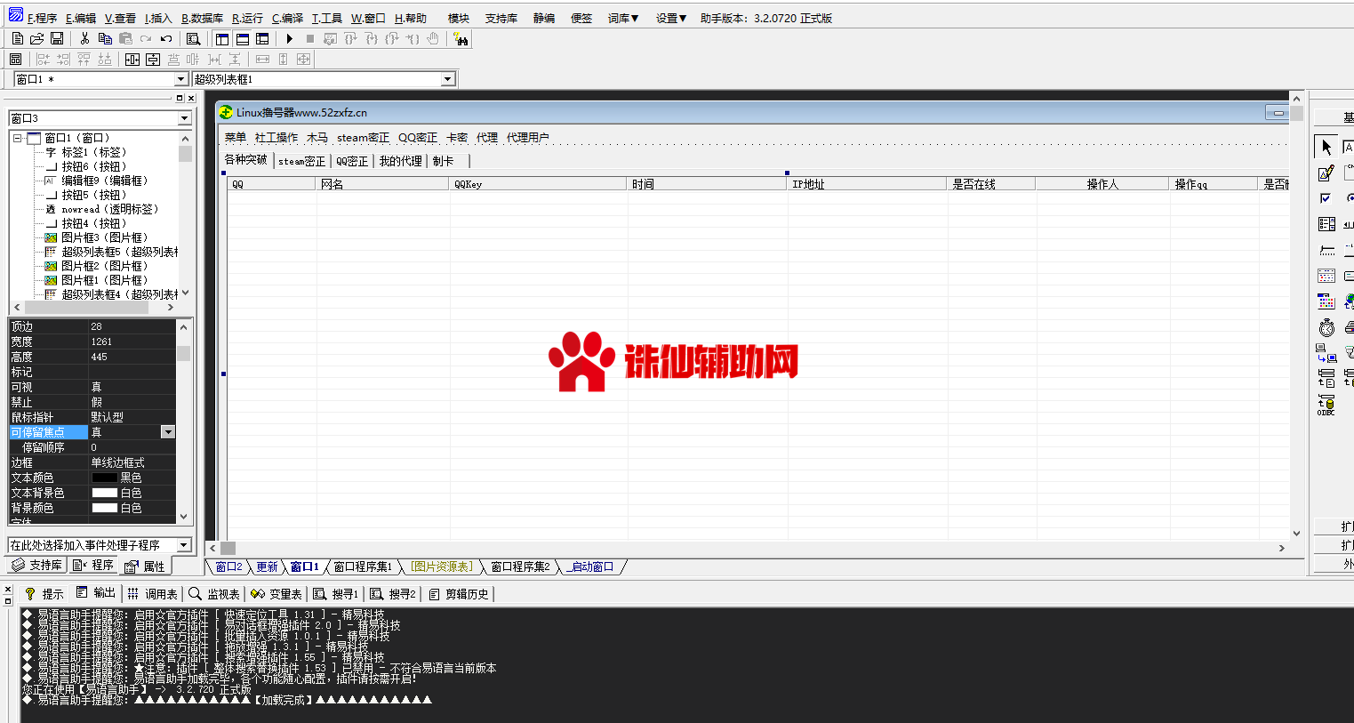This screenshot has height=723, width=1354.
Task: Select the clock timer component icon
Action: [1326, 327]
